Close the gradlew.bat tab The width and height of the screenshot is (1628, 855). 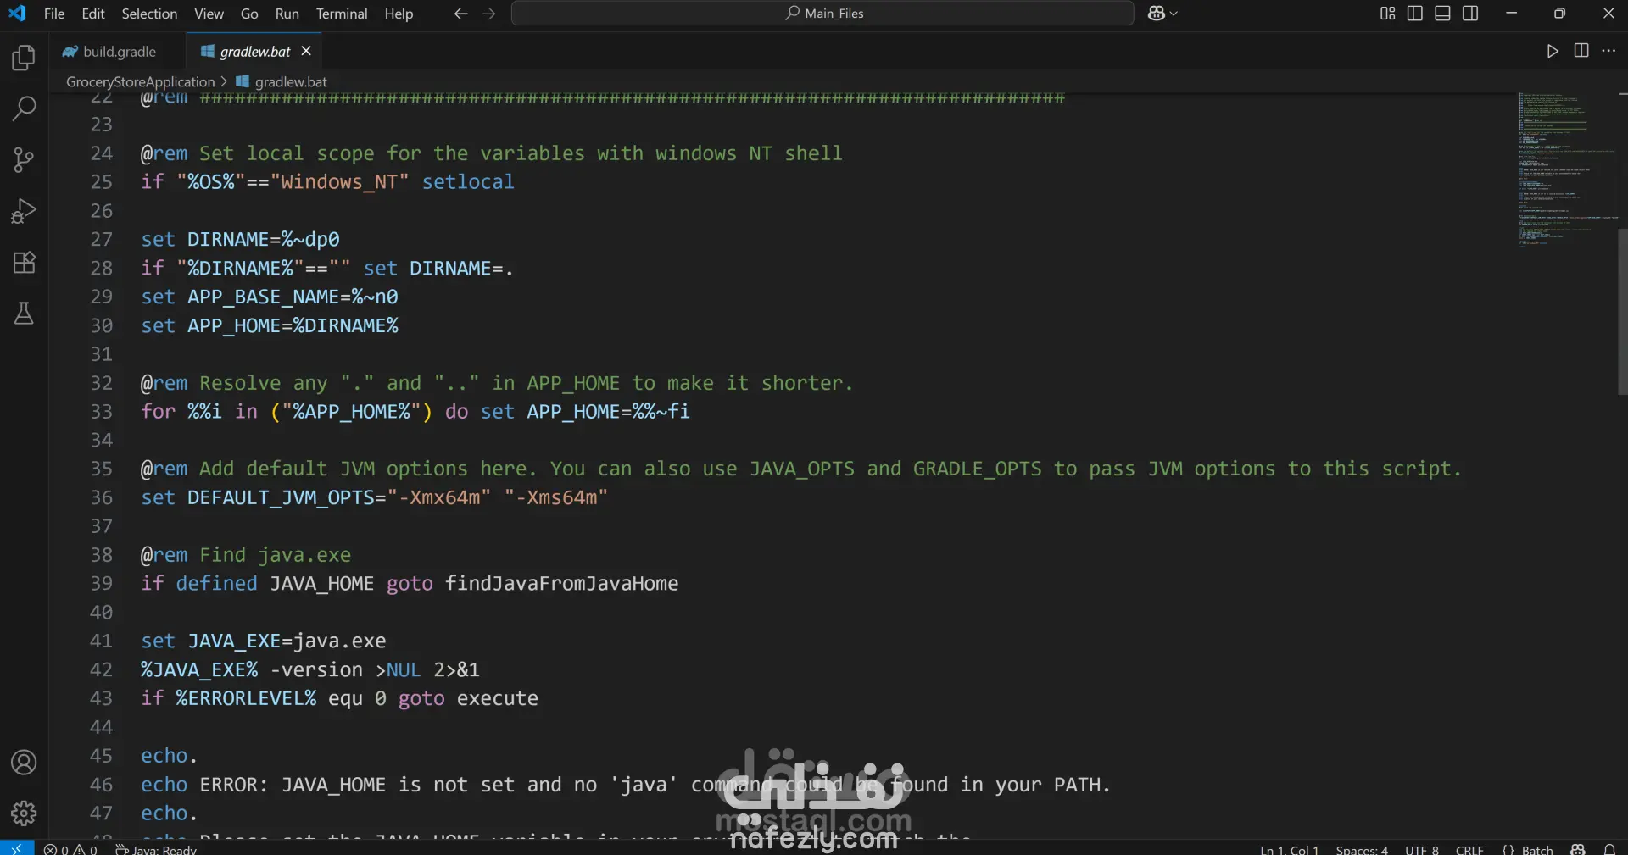(x=306, y=51)
